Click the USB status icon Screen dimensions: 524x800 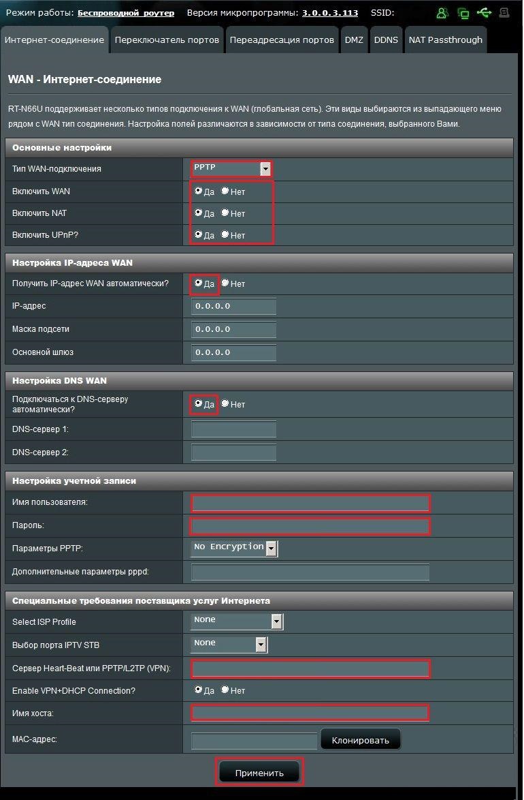485,13
